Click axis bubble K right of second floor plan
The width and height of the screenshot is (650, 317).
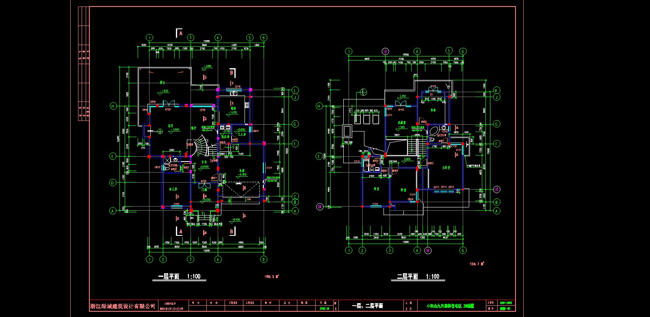496,90
